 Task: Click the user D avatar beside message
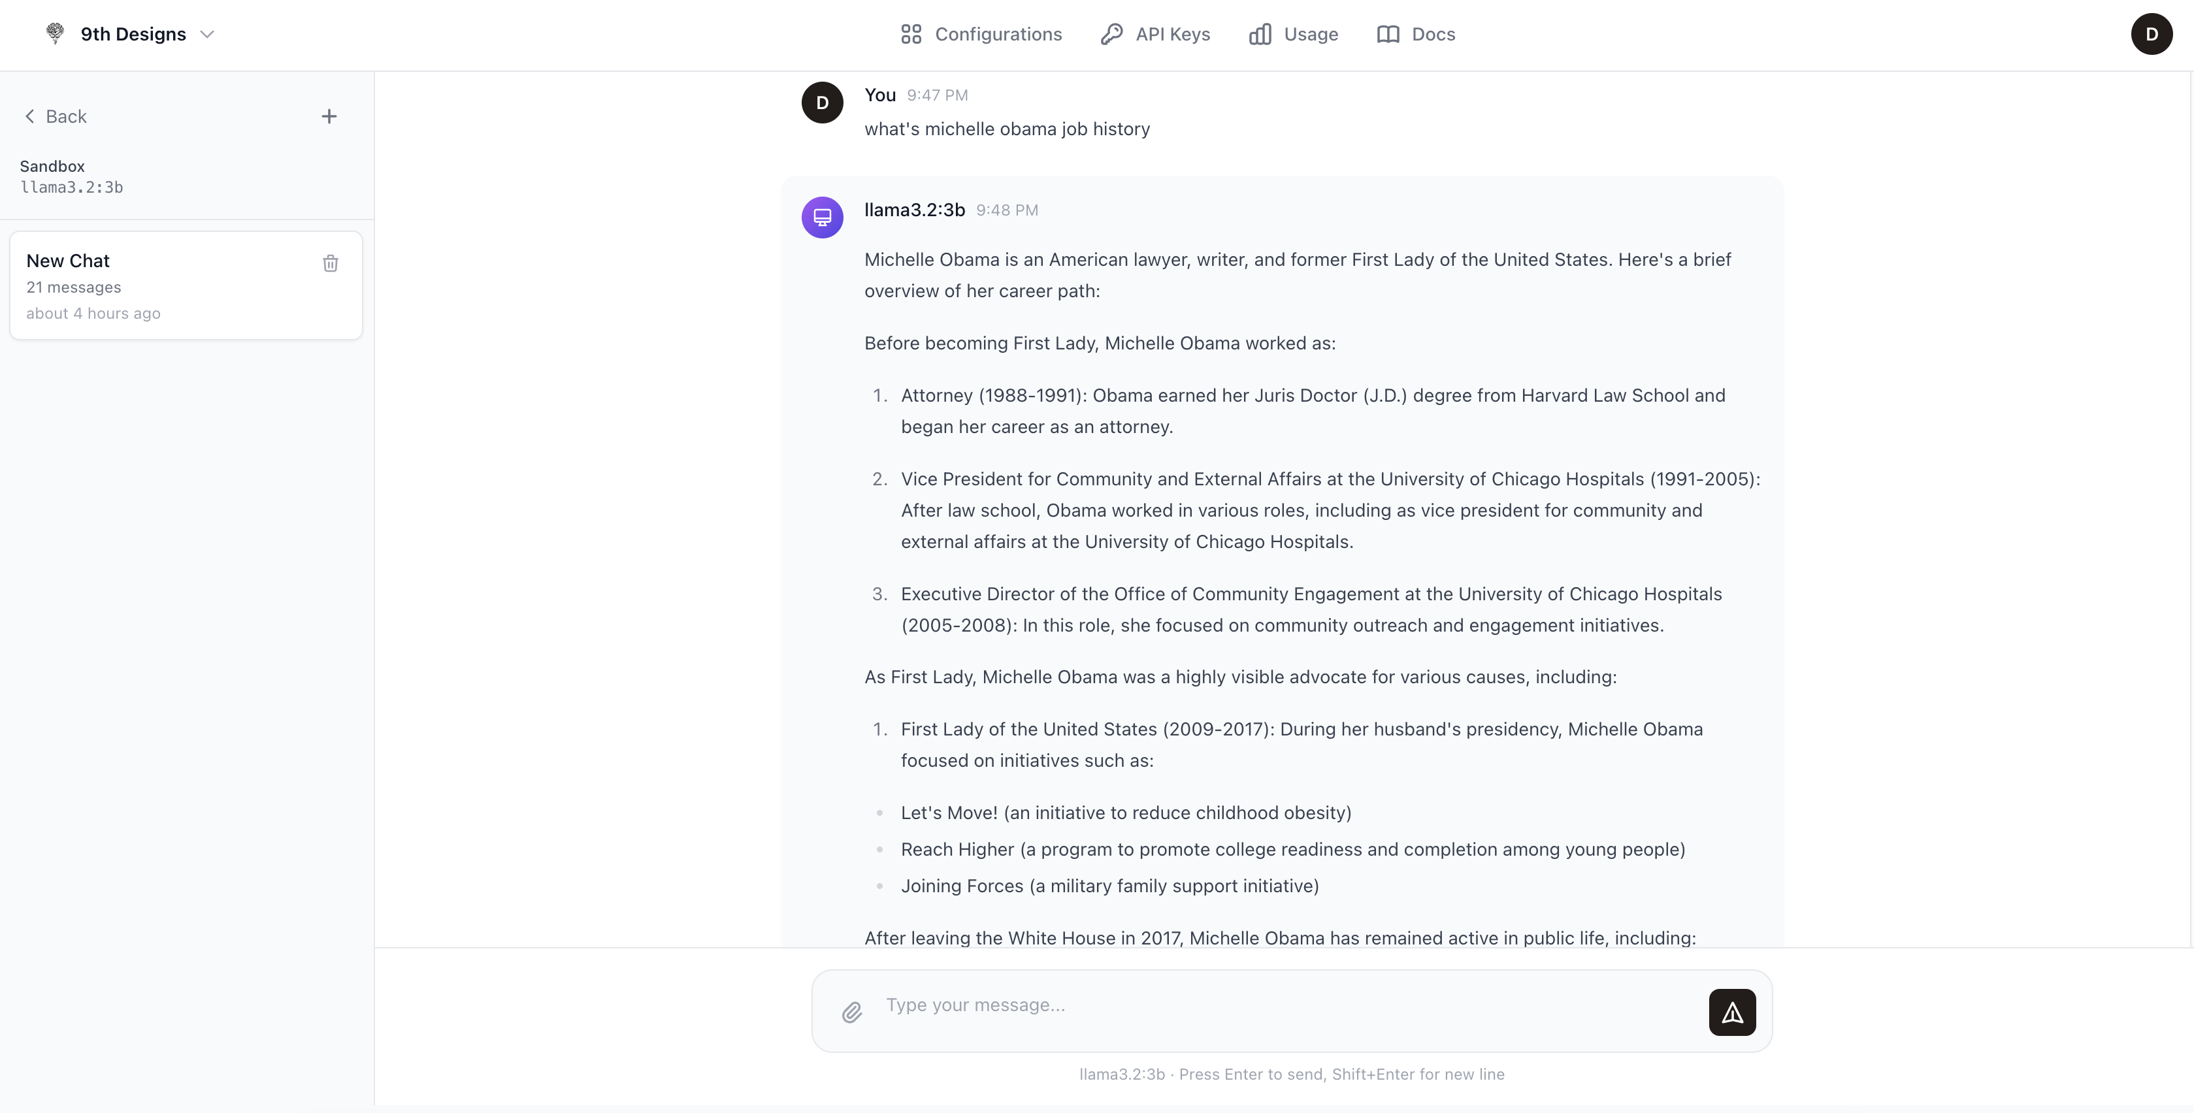[822, 103]
